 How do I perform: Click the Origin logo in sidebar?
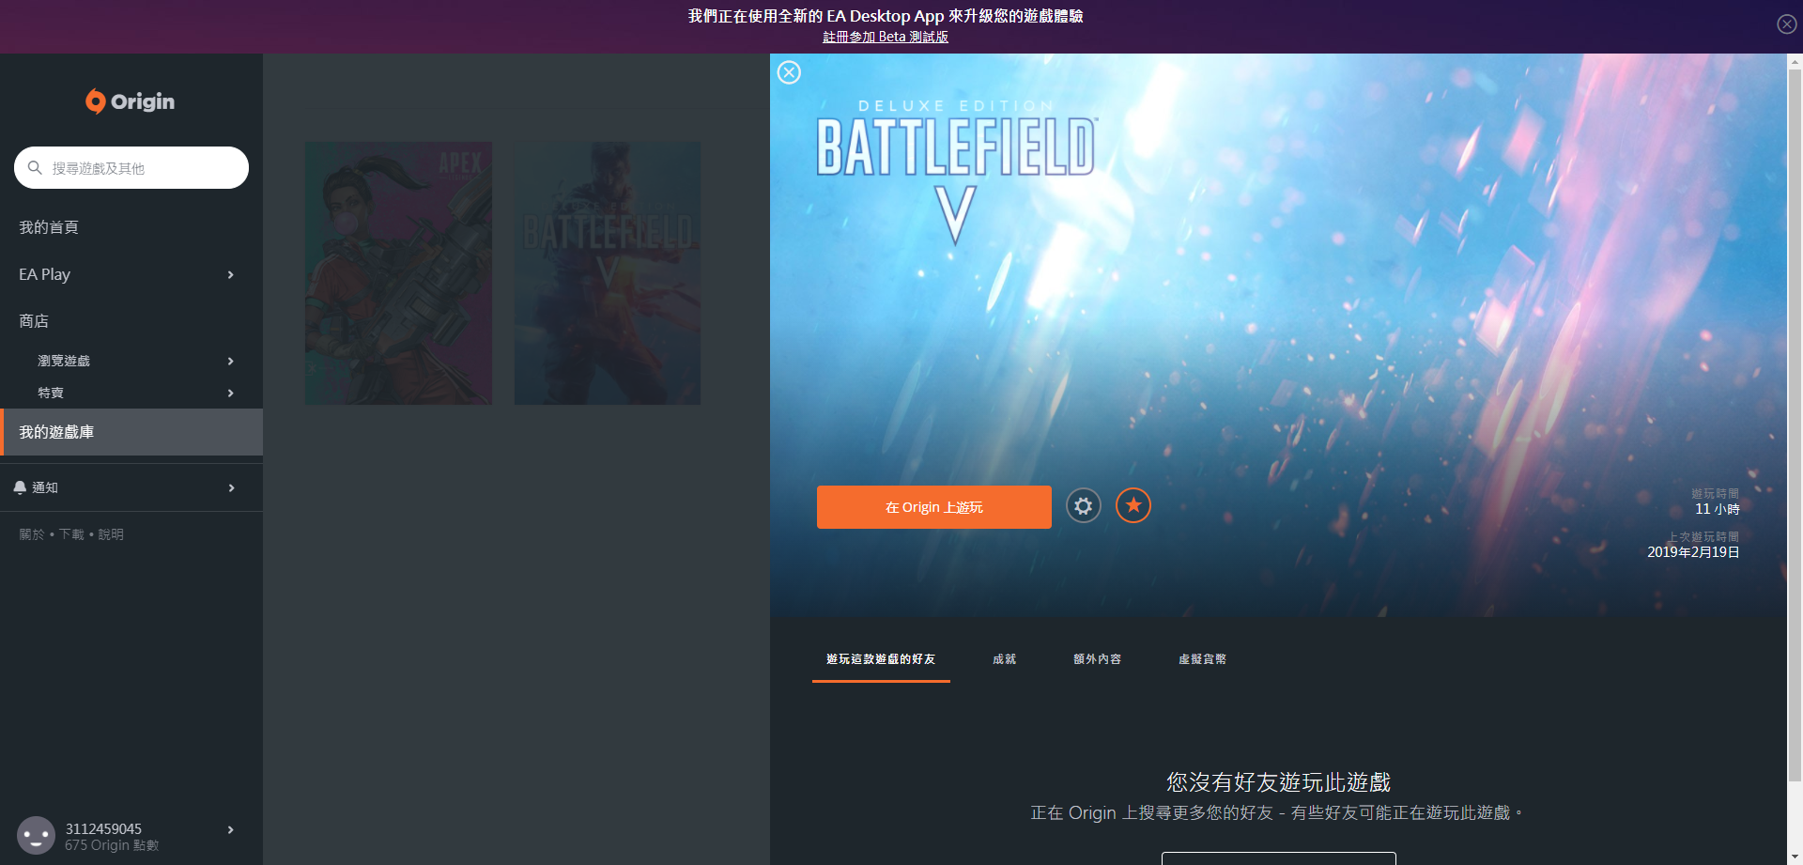click(x=131, y=101)
